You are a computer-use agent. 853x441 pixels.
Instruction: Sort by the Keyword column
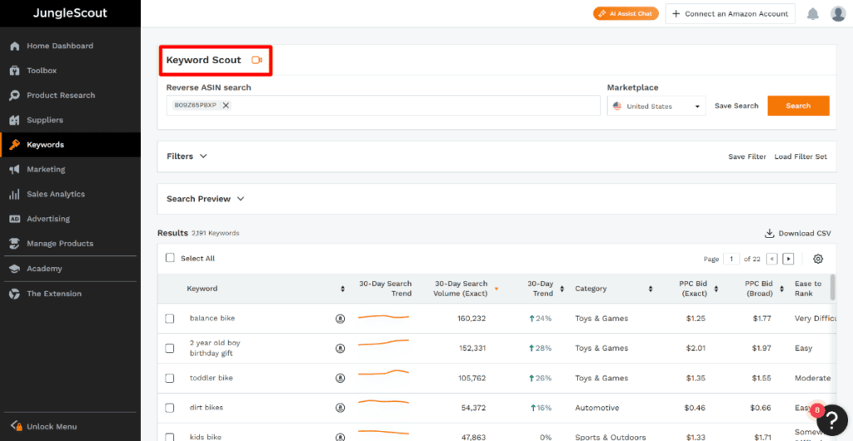pyautogui.click(x=342, y=289)
